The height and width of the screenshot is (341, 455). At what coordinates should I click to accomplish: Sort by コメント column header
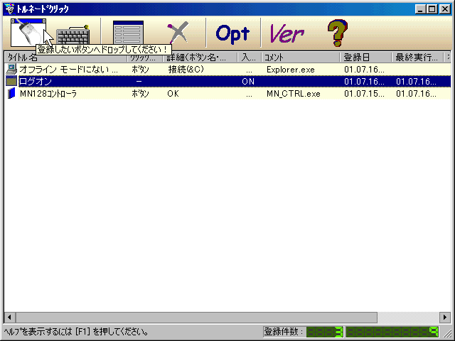[299, 57]
